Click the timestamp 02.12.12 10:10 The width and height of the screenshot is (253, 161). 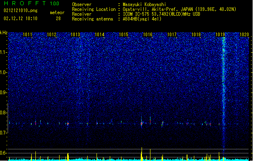point(21,19)
